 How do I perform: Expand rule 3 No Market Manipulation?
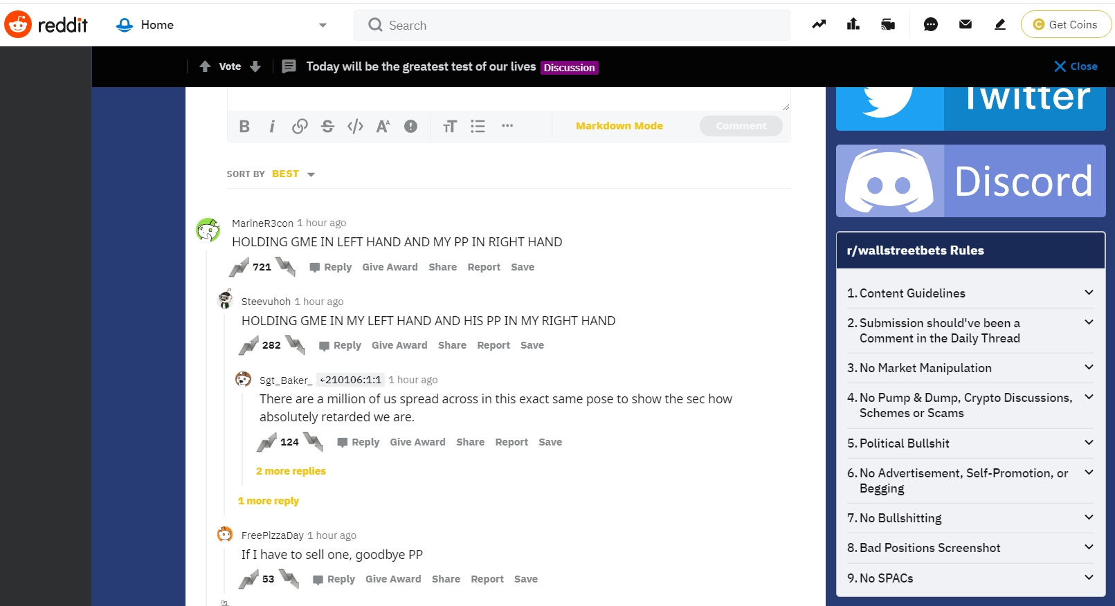[970, 368]
